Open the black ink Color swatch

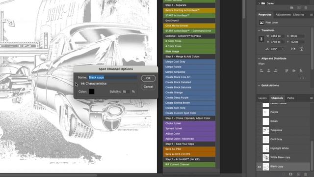(92, 91)
